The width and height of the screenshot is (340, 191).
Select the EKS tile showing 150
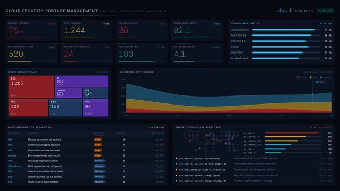click(x=65, y=108)
